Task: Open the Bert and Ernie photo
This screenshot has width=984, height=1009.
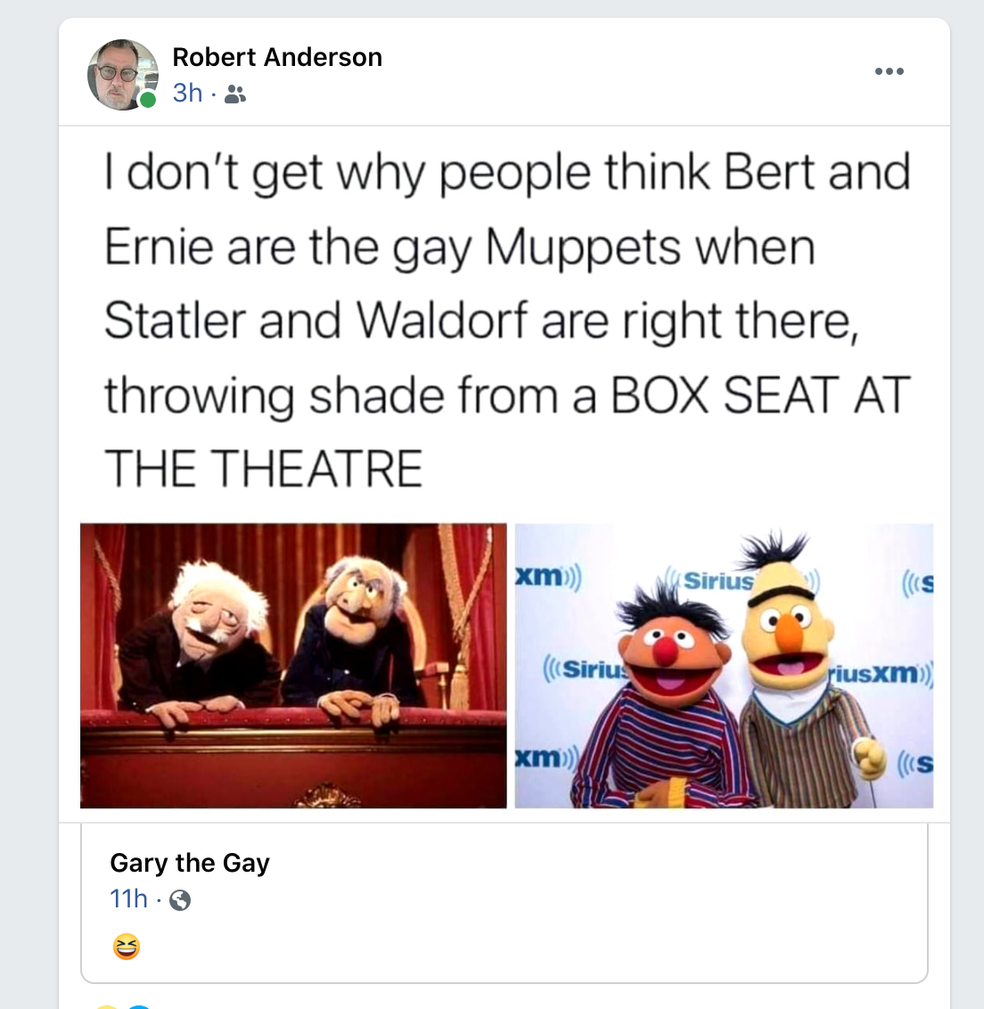Action: click(724, 665)
